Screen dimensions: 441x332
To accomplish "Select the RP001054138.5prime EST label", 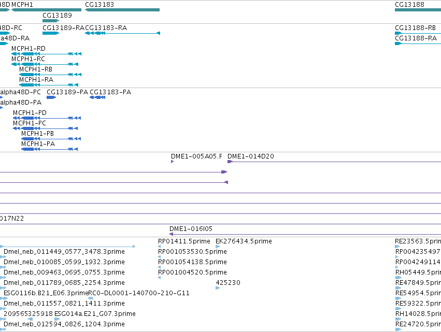I will 192,262.
